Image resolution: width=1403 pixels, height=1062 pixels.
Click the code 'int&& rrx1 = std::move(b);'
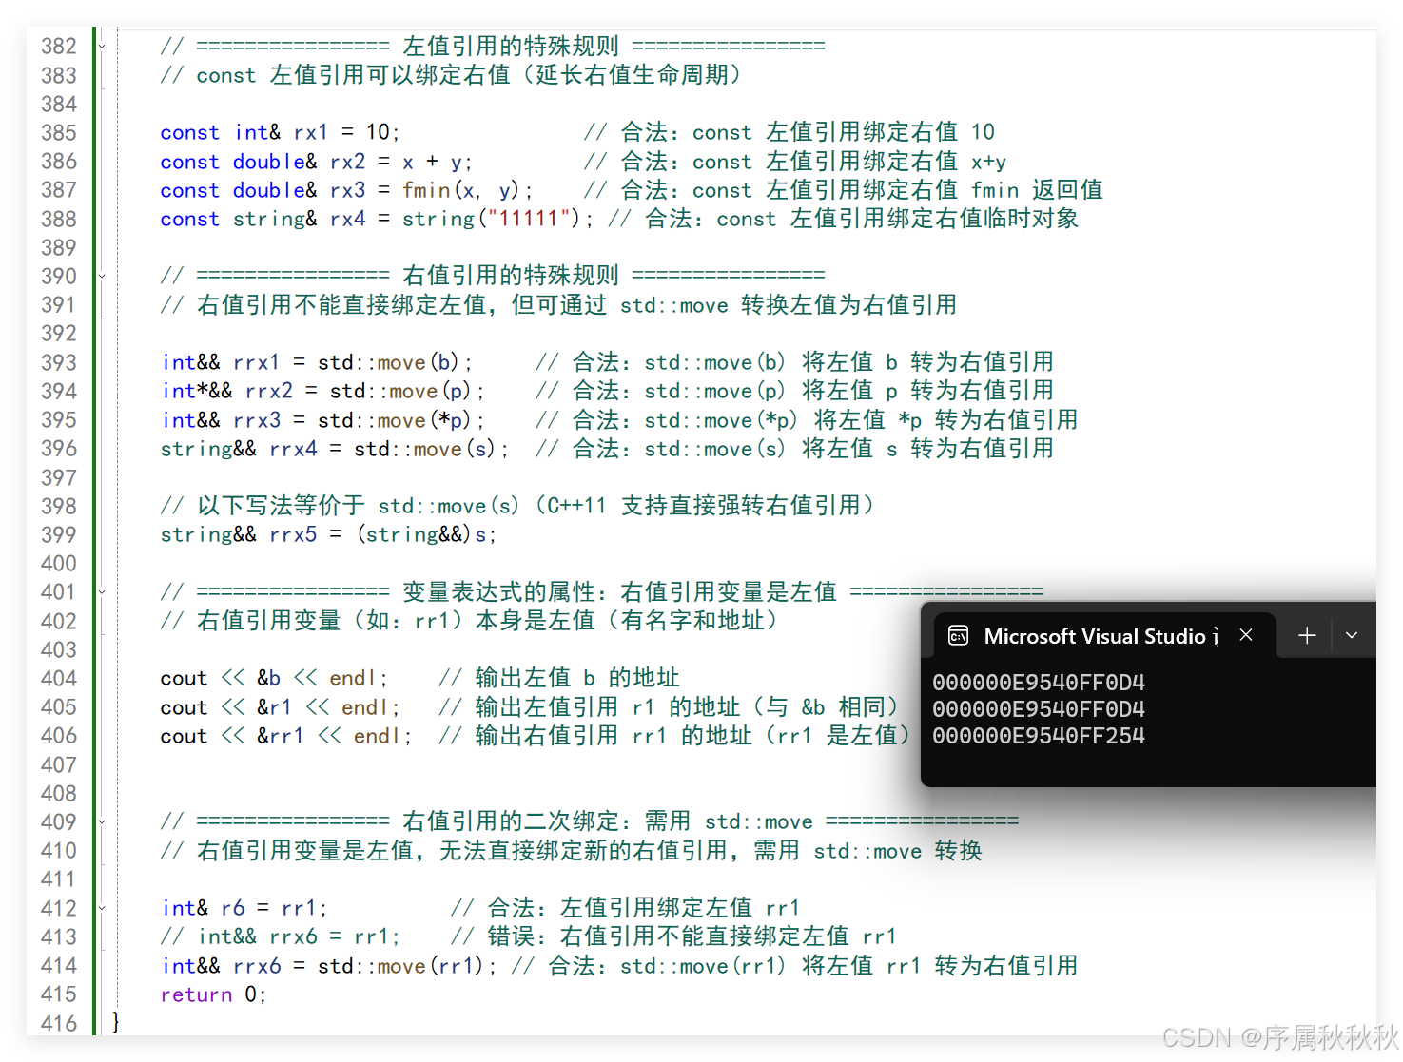click(x=317, y=362)
